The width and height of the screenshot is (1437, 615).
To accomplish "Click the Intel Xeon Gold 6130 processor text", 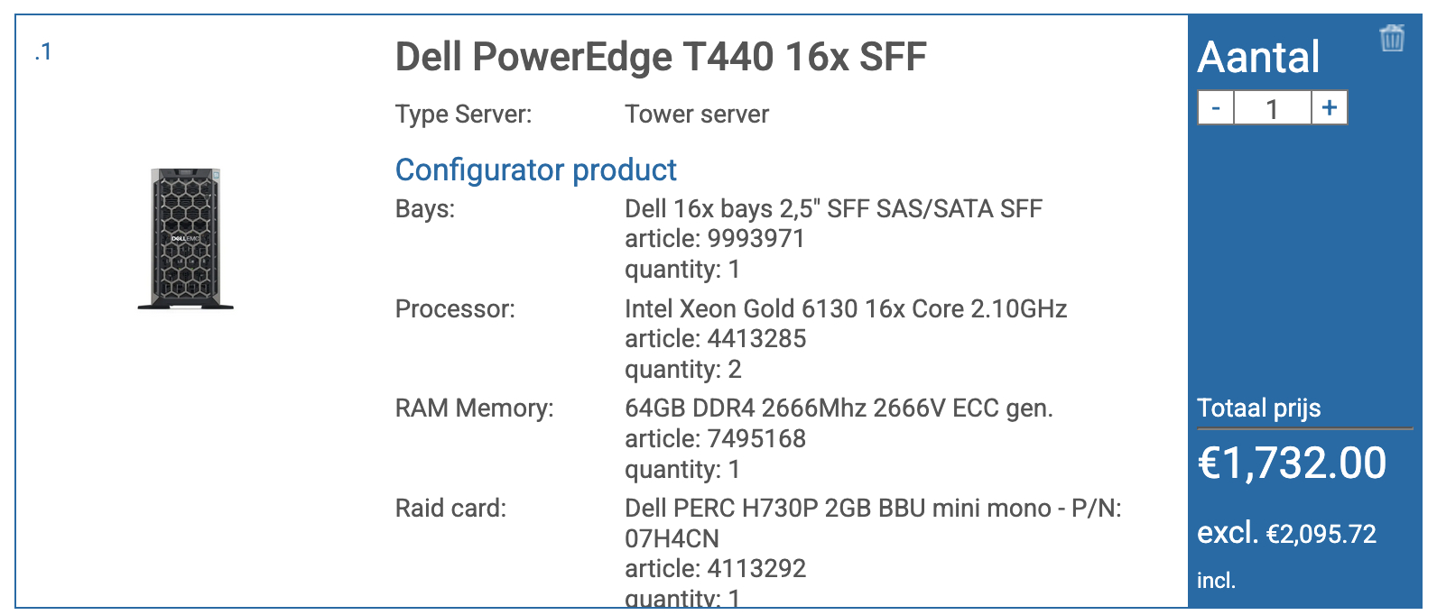I will tap(846, 309).
